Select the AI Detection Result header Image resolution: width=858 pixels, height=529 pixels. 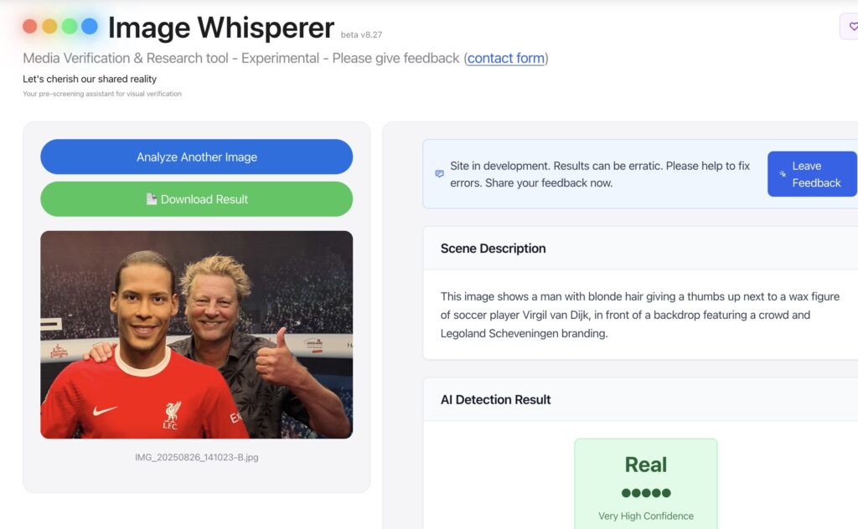pyautogui.click(x=495, y=399)
